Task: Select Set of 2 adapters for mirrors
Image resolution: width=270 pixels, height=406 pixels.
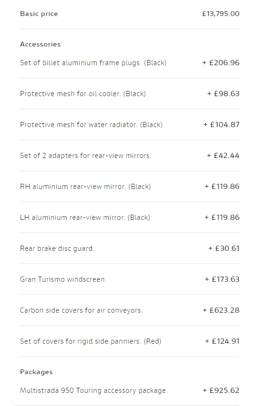Action: click(86, 156)
